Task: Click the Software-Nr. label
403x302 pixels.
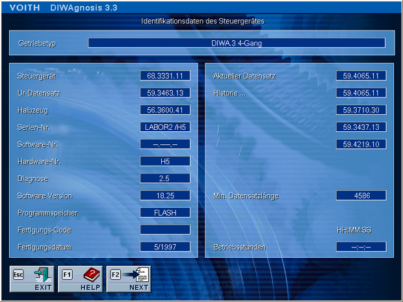Action: tap(38, 145)
